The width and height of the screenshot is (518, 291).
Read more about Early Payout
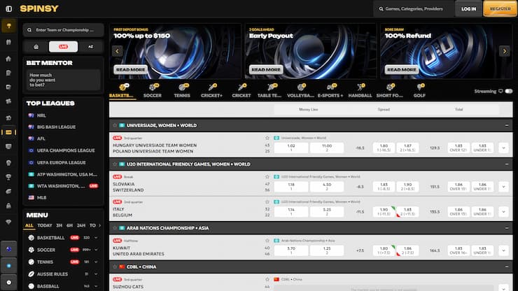(x=266, y=70)
